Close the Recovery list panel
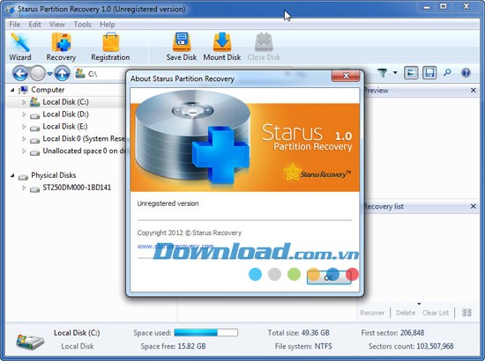Screen dimensions: 485x361 [473, 206]
